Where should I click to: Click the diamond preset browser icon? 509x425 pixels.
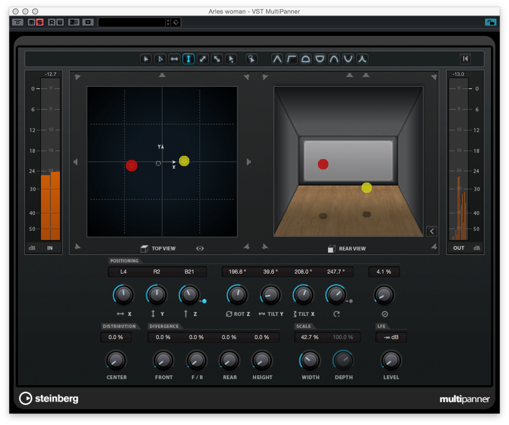176,22
